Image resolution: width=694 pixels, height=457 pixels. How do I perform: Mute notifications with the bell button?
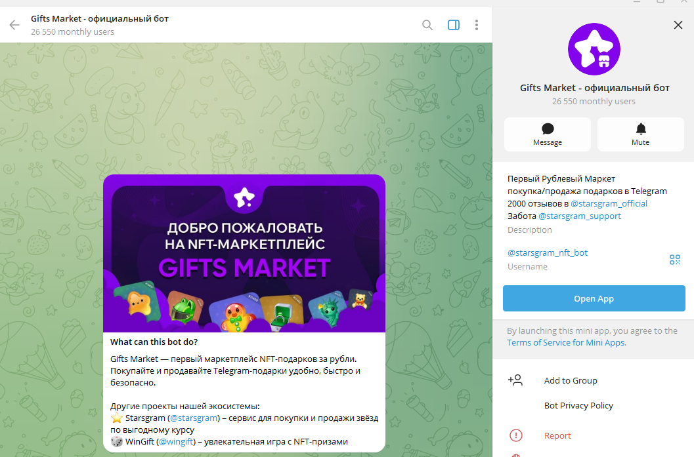pyautogui.click(x=640, y=134)
